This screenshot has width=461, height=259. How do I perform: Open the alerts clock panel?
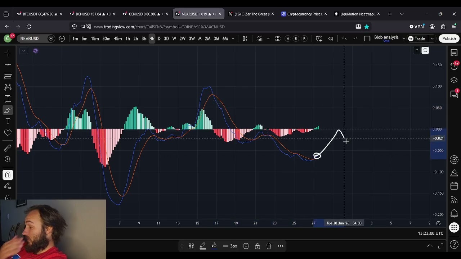coord(454,66)
